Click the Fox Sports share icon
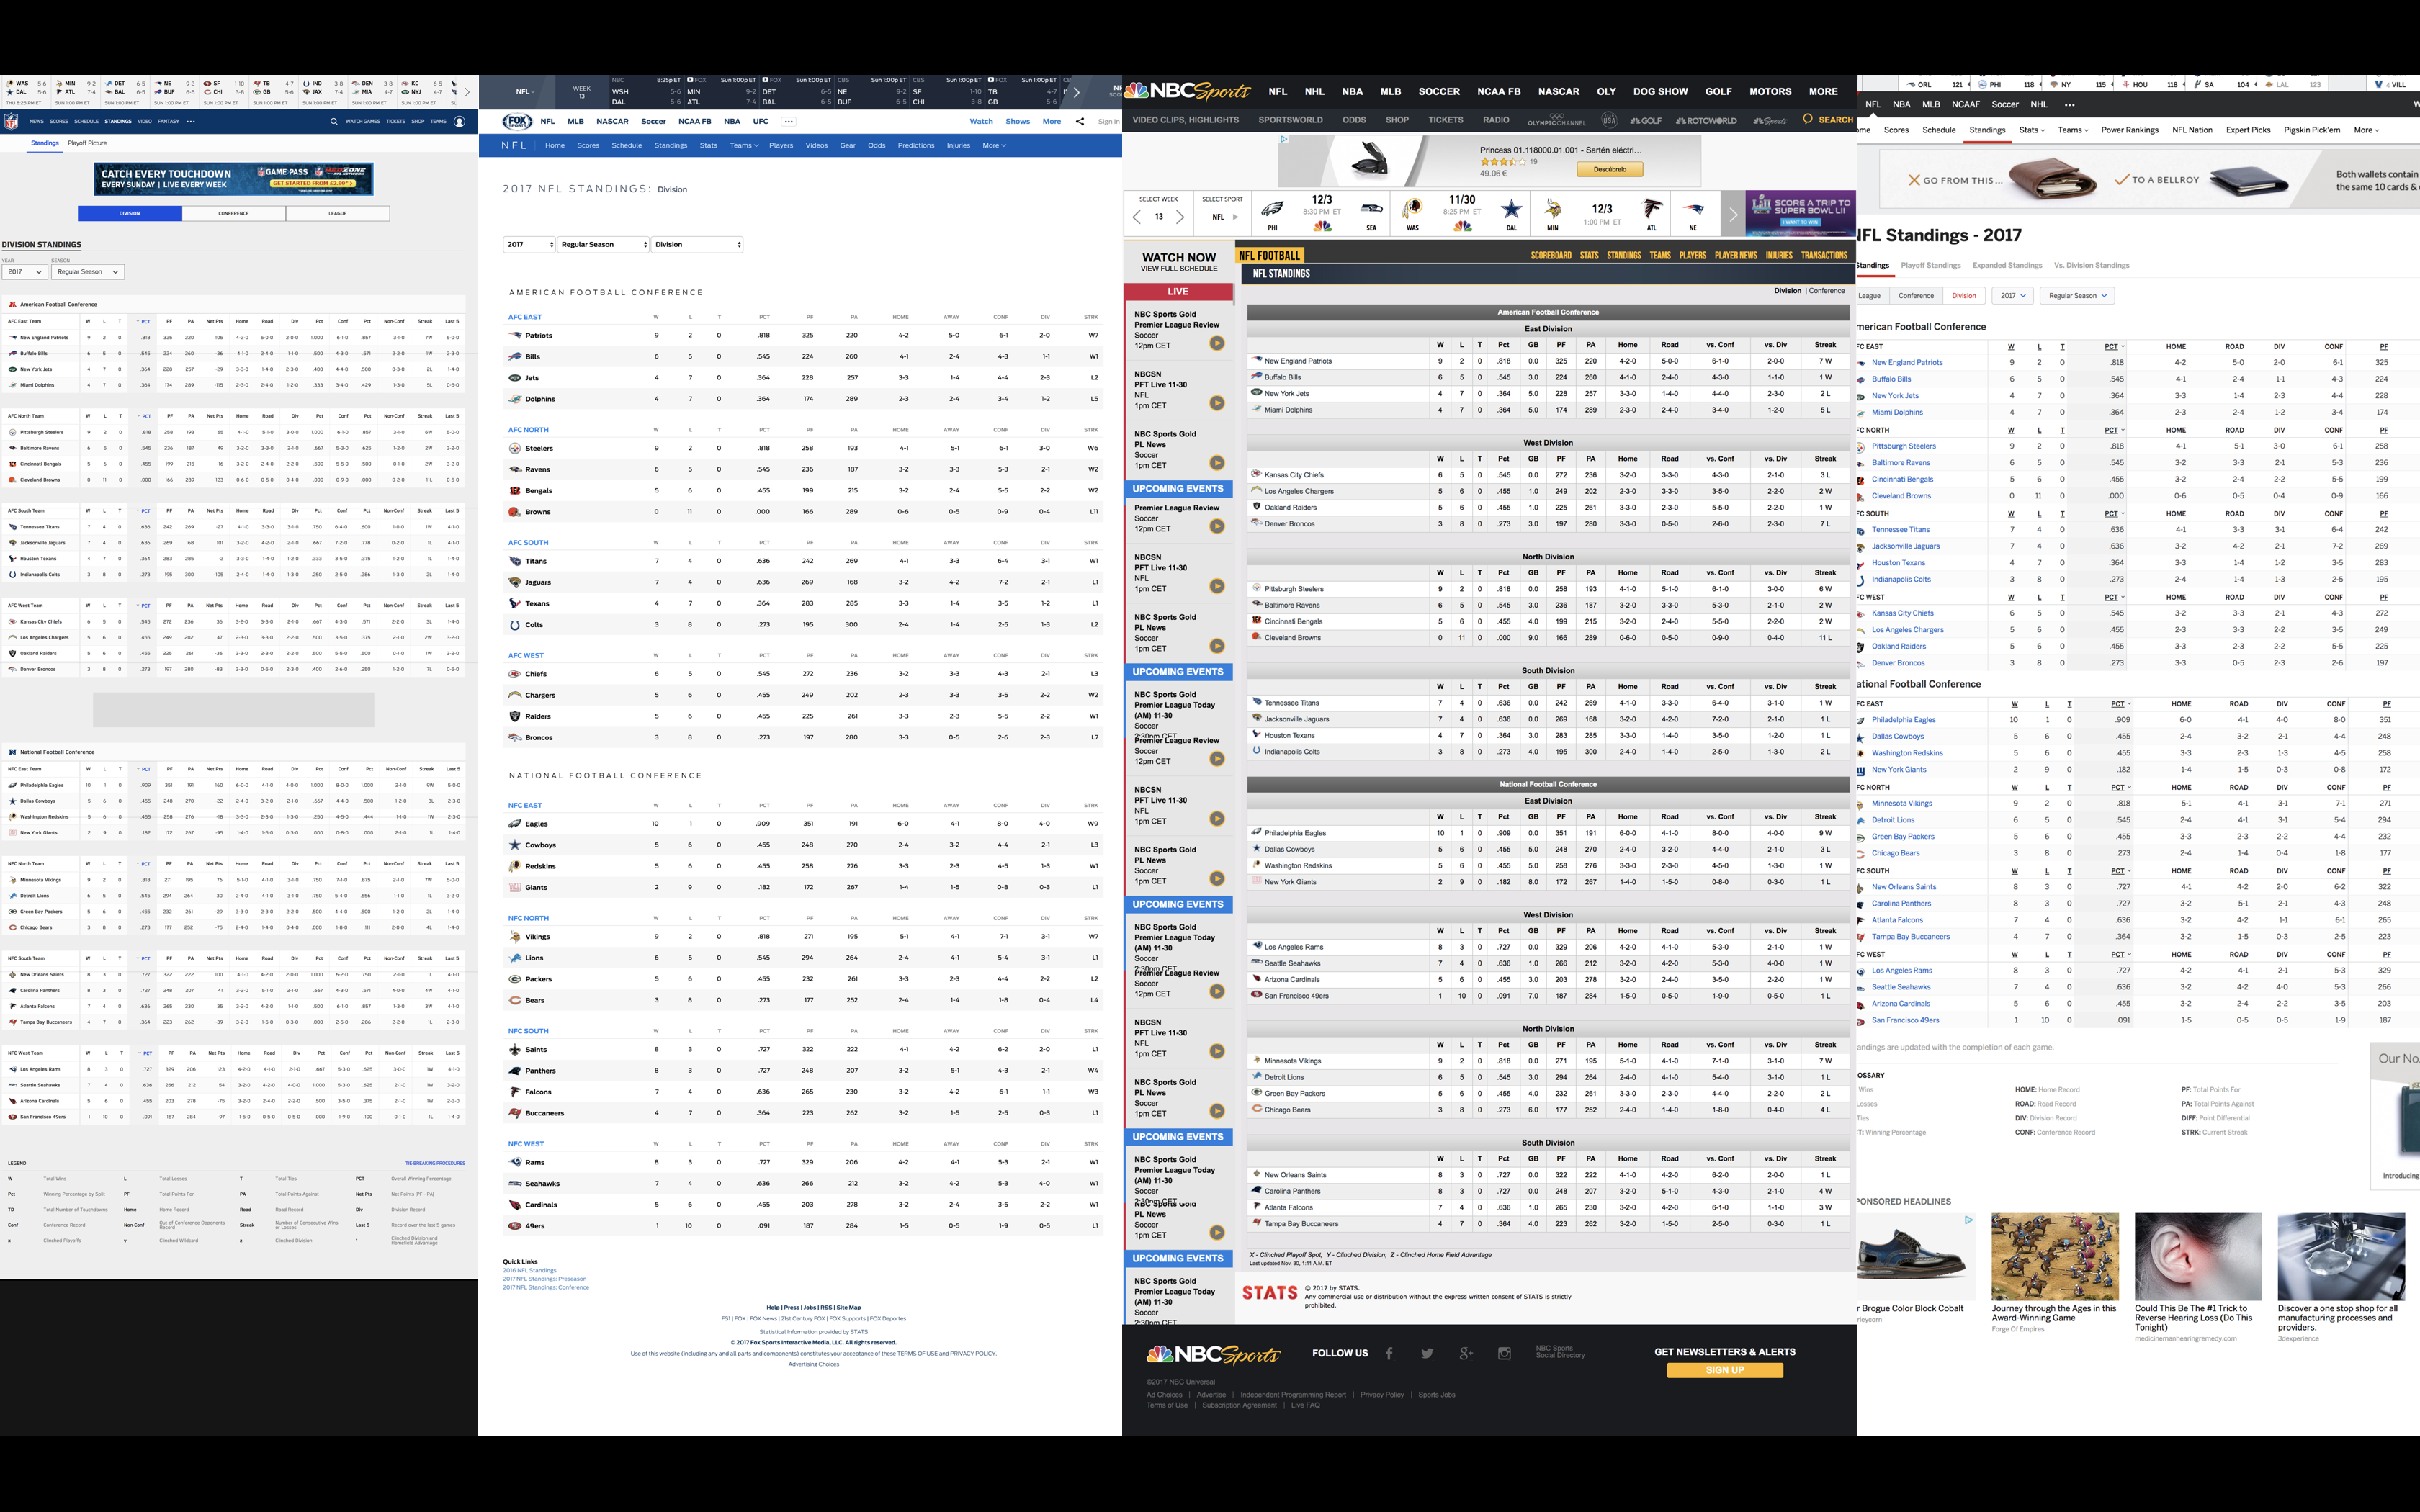 tap(1079, 122)
